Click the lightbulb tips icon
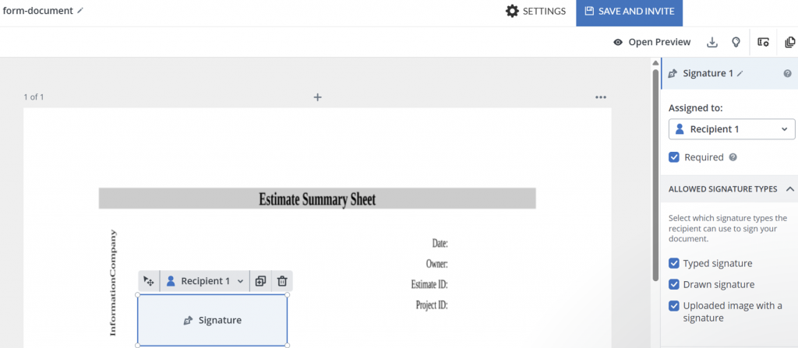 (736, 42)
